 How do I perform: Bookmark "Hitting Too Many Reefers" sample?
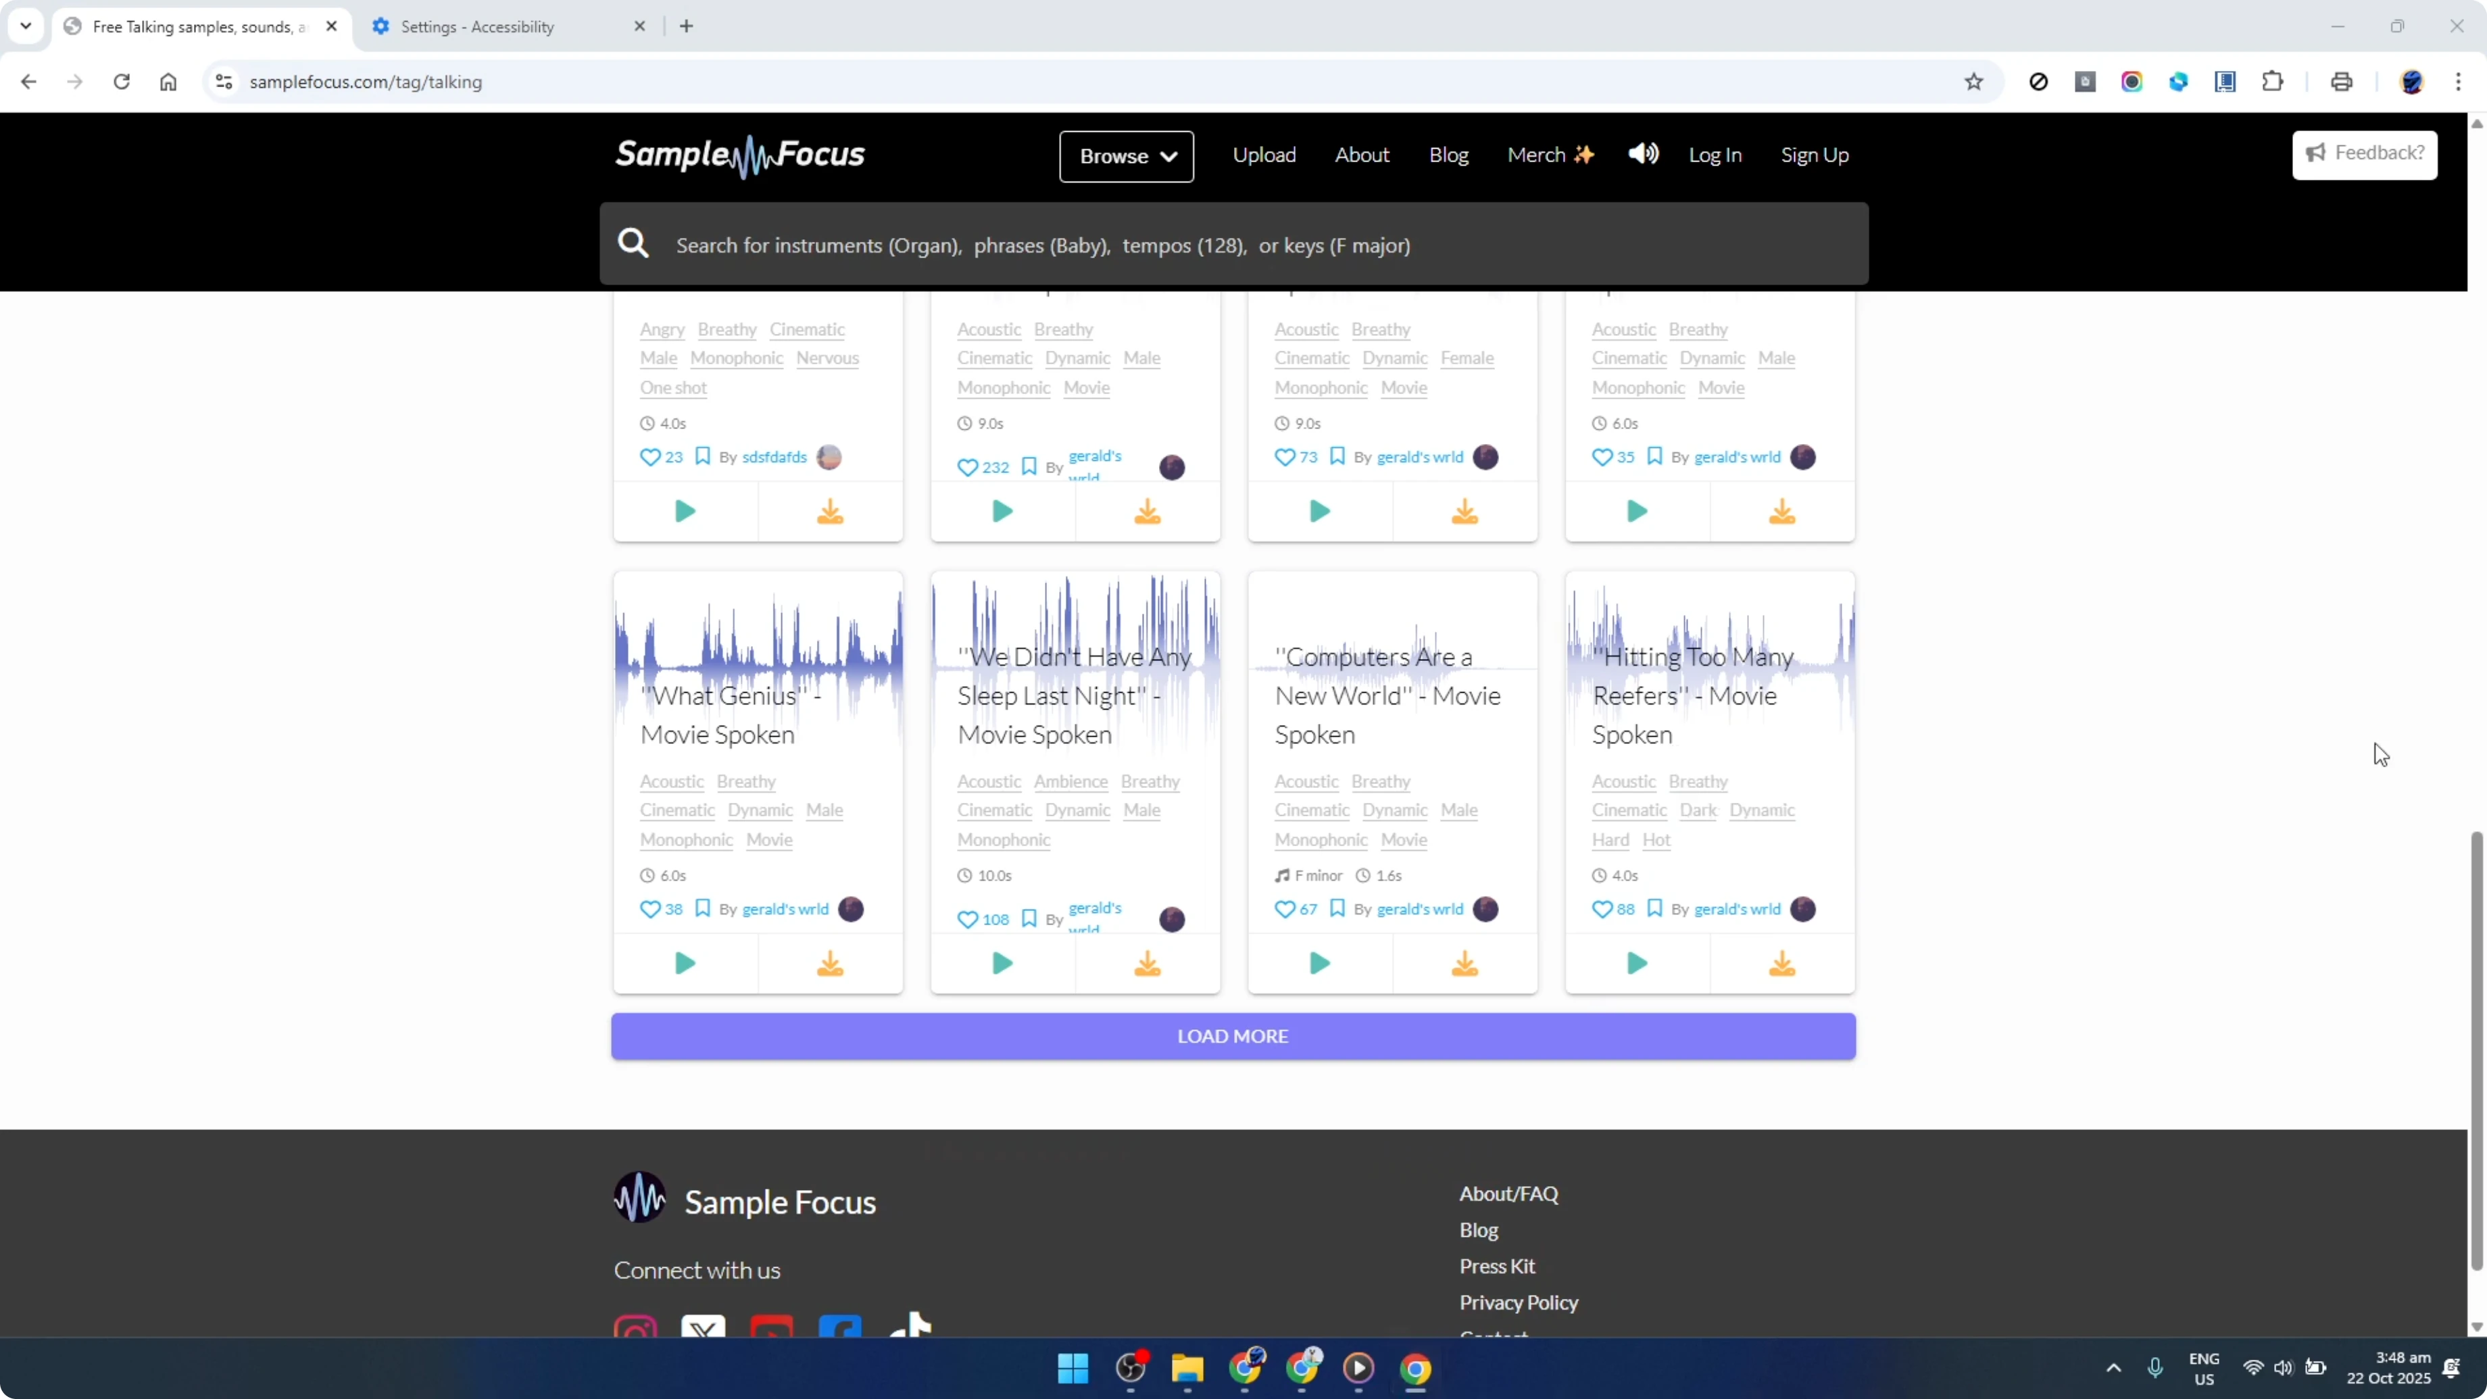tap(1655, 908)
